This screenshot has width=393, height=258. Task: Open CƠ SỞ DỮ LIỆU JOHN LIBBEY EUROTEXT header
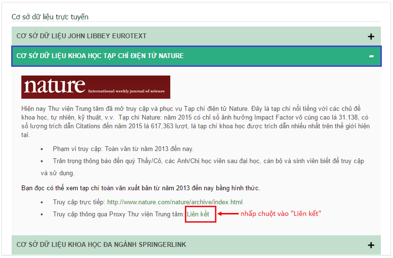tap(196, 36)
